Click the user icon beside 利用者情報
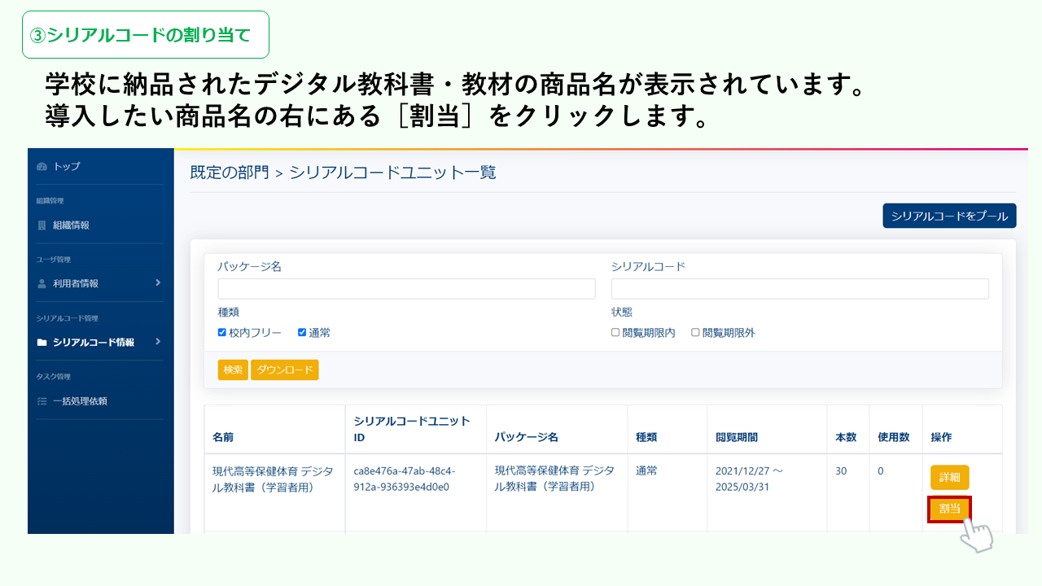Screen dimensions: 1042x586 coord(42,284)
